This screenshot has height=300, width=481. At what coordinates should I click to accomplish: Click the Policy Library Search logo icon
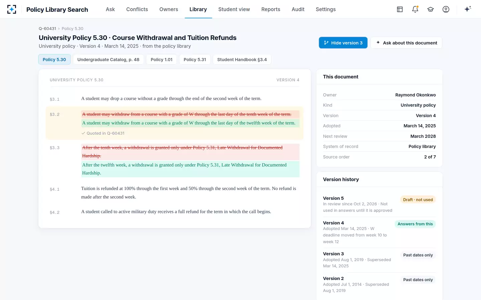(x=12, y=9)
